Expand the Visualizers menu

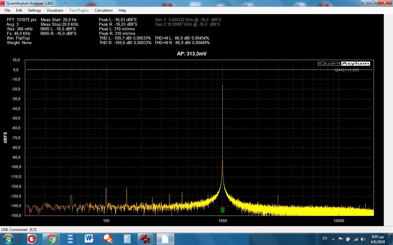click(55, 10)
